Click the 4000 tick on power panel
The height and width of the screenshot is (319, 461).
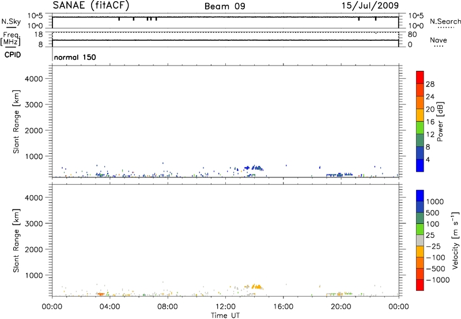tap(33, 79)
